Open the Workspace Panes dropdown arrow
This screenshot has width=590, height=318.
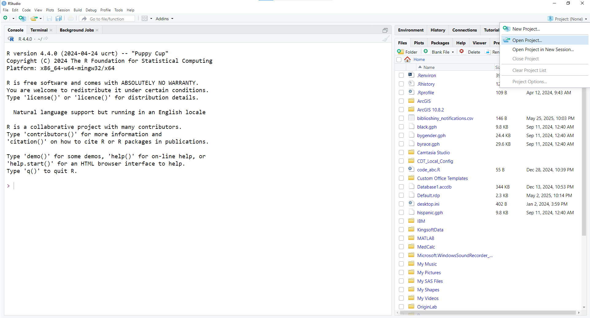coord(151,19)
